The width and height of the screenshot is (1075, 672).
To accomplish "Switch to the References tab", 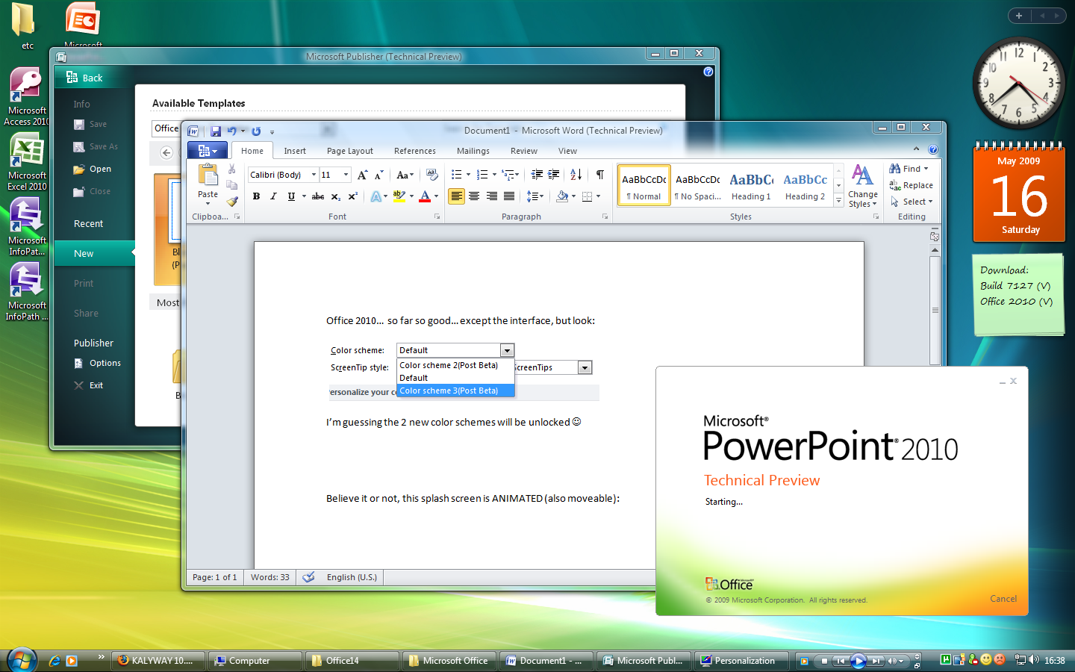I will (x=415, y=151).
